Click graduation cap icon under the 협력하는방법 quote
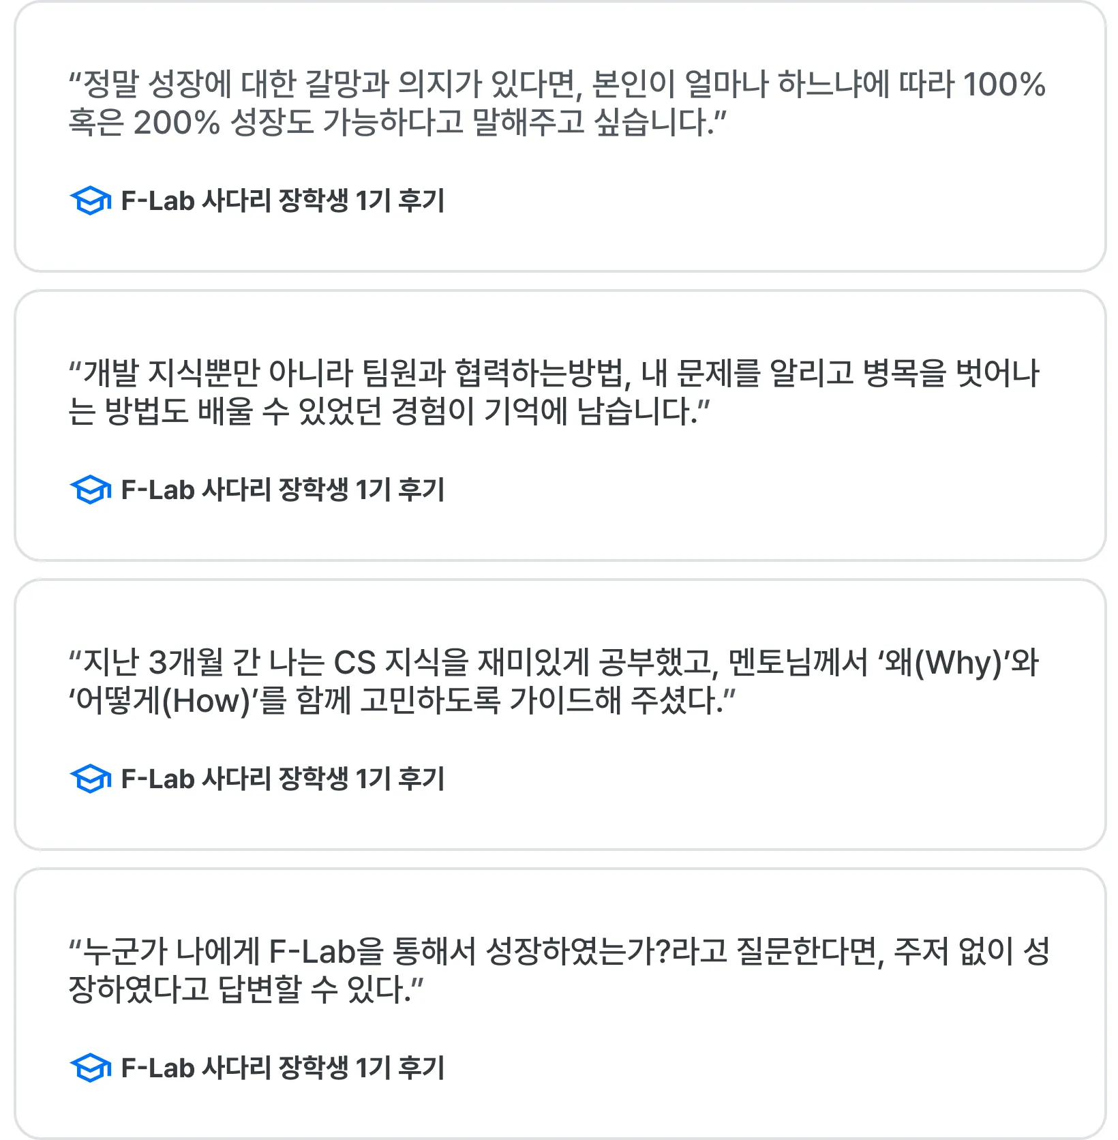Screen dimensions: 1118x1140 tap(91, 490)
